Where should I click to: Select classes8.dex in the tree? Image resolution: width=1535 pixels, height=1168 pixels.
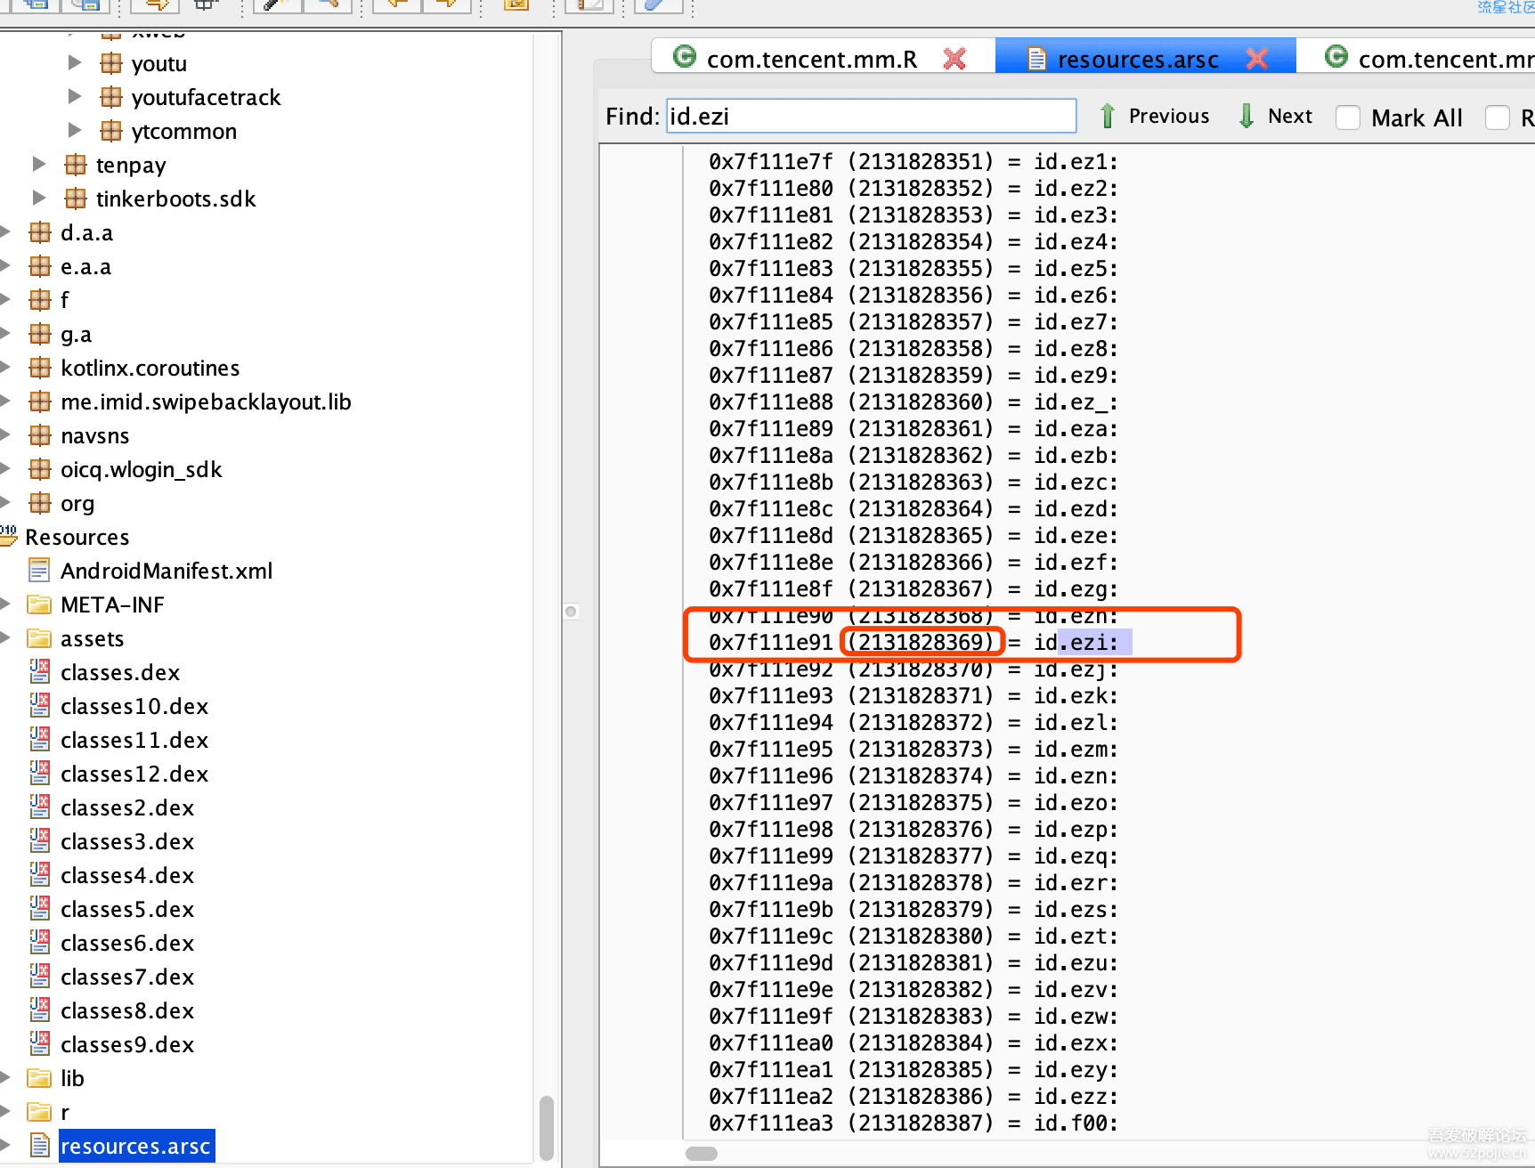click(x=127, y=1010)
